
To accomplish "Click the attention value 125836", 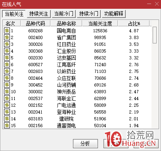I will 100,31.
